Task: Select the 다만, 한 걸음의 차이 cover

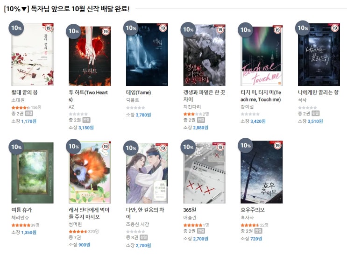Action: (147, 173)
